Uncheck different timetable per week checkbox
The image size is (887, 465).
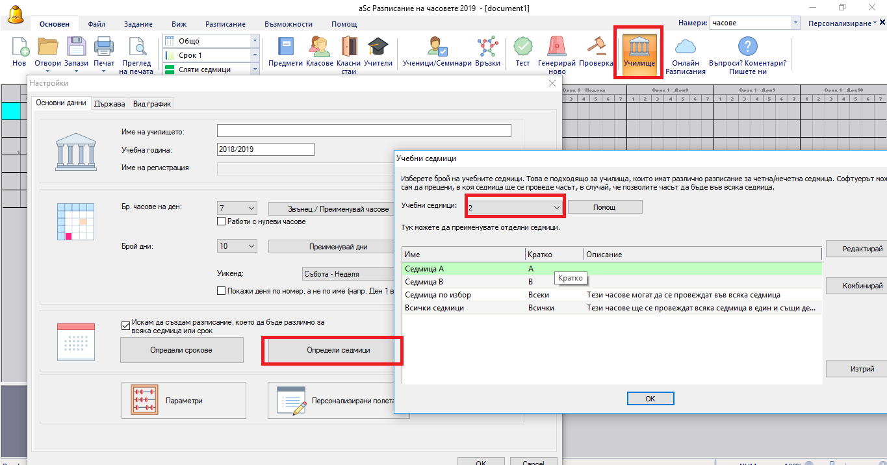pos(126,326)
